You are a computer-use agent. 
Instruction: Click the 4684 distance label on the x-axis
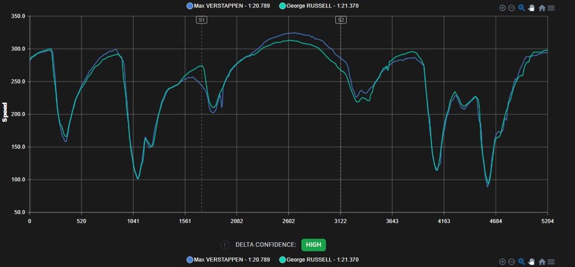click(496, 221)
